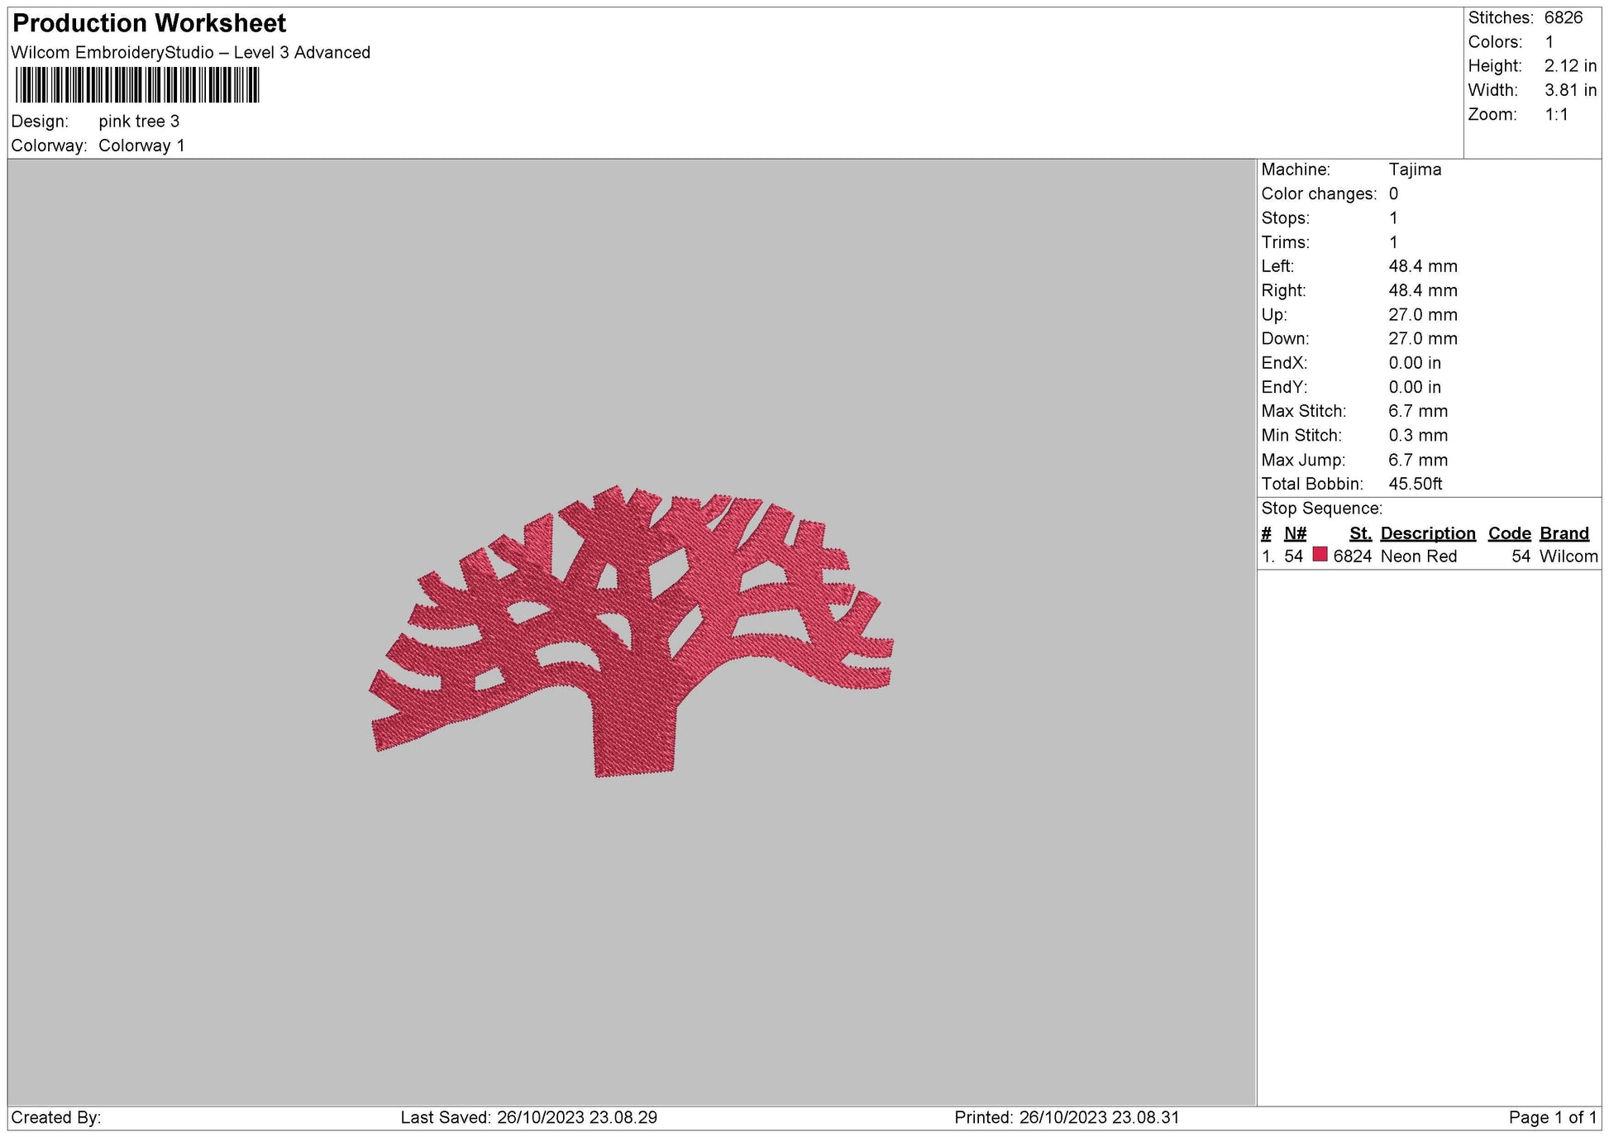
Task: Click the Code column header
Action: click(x=1509, y=533)
